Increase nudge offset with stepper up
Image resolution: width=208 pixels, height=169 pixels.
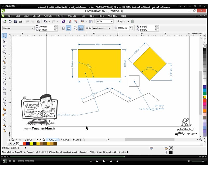(131, 27)
